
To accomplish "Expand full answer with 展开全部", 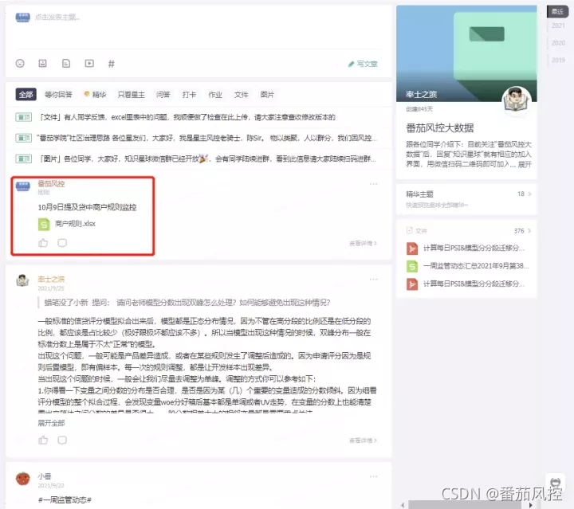I will tap(51, 423).
